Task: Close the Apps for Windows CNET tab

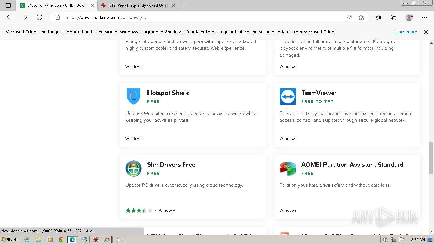Action: (x=92, y=5)
